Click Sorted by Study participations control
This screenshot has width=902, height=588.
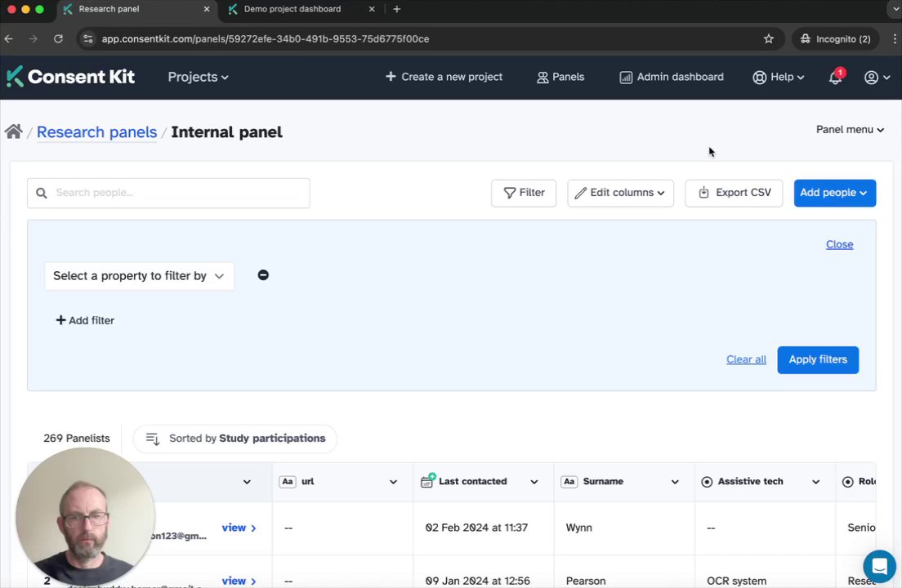click(x=234, y=439)
